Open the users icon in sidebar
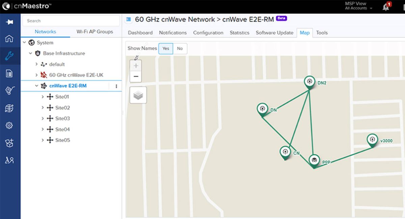The height and width of the screenshot is (219, 405). coord(9,160)
